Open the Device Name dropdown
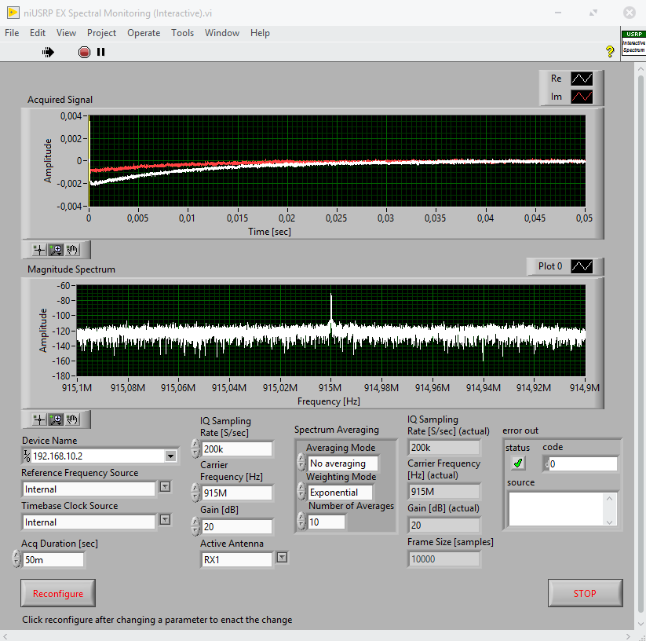646x641 pixels. [170, 456]
